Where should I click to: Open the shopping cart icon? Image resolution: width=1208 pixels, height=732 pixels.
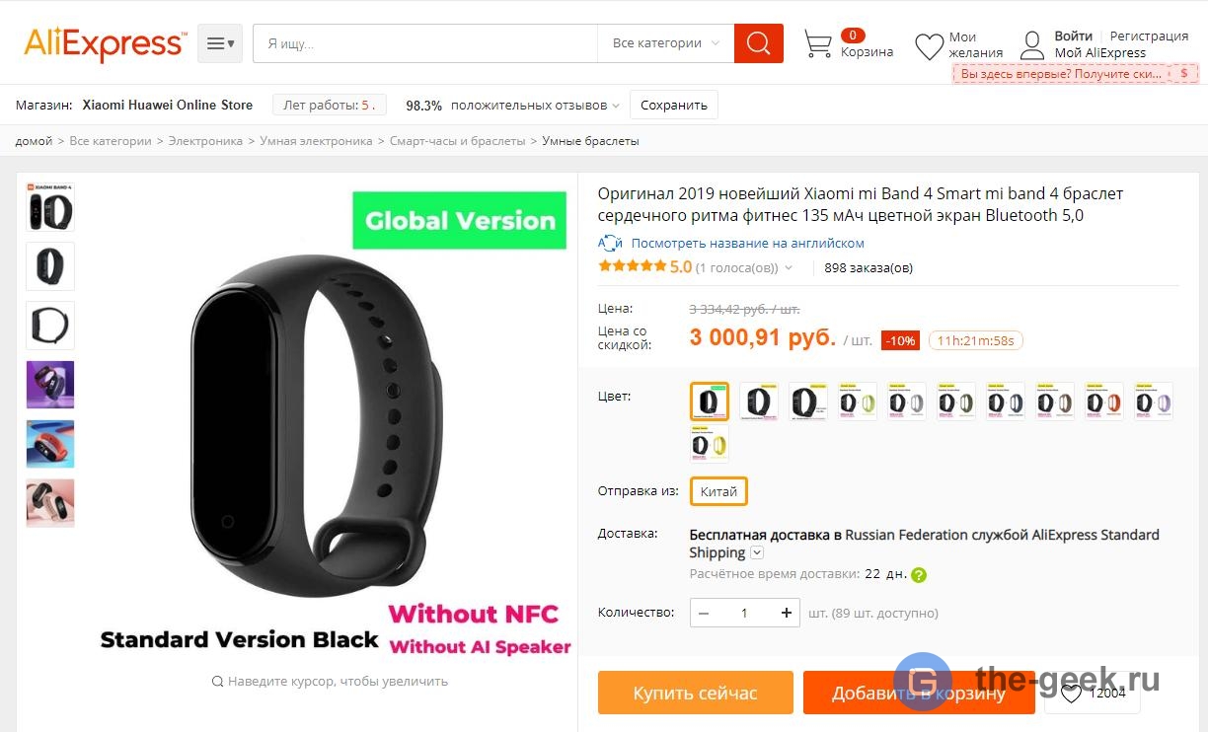point(817,43)
